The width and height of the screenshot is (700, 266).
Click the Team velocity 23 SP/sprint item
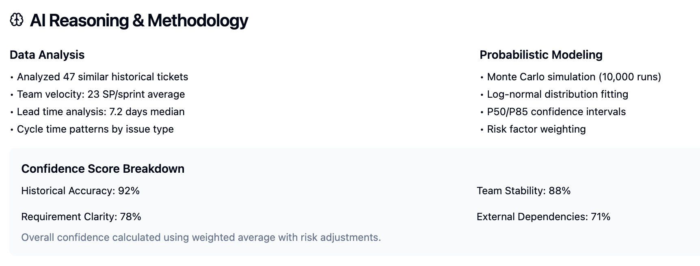click(101, 94)
